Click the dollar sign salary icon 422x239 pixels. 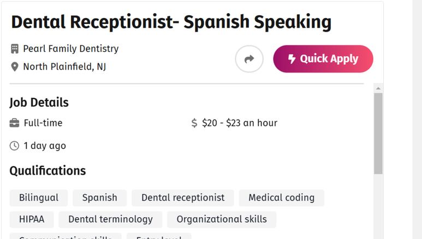click(x=194, y=123)
